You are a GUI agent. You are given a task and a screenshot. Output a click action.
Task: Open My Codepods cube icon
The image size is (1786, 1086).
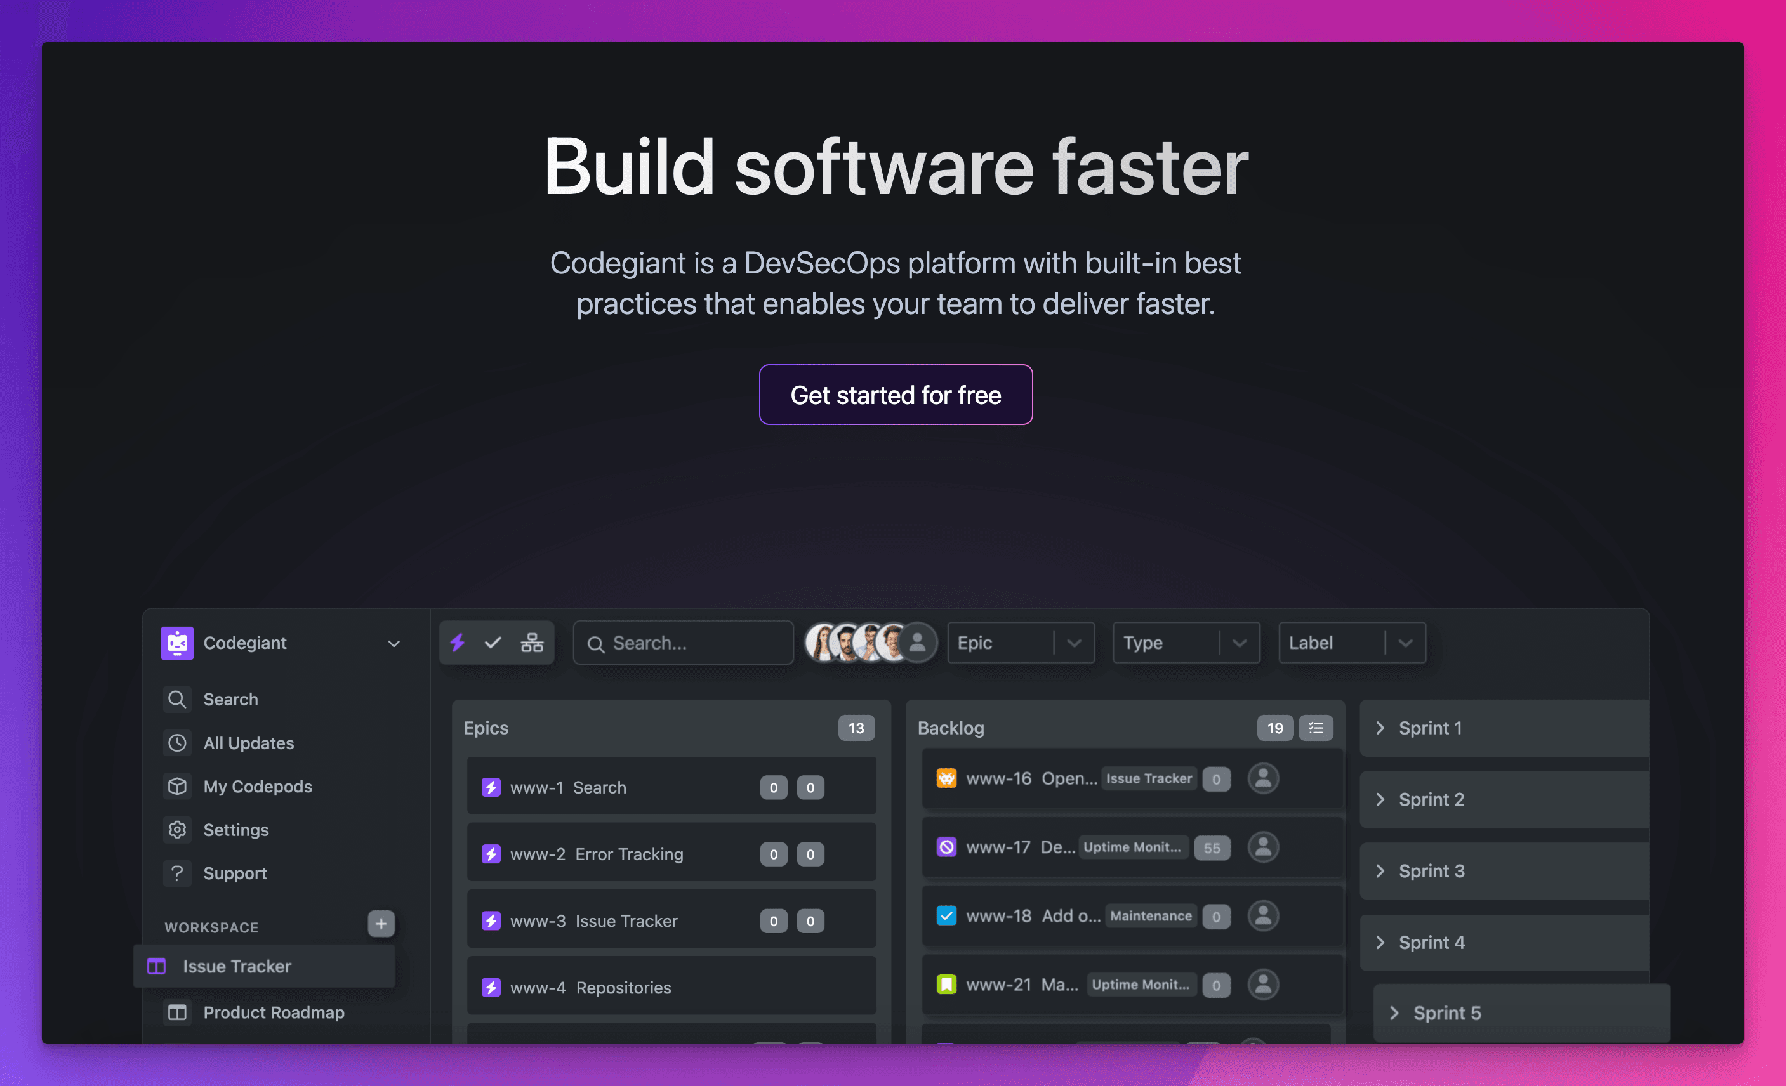coord(177,786)
